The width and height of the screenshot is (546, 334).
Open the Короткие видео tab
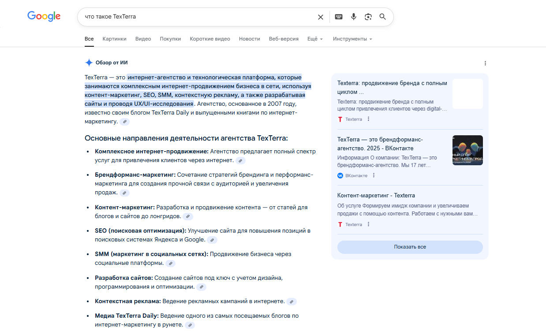coord(210,39)
